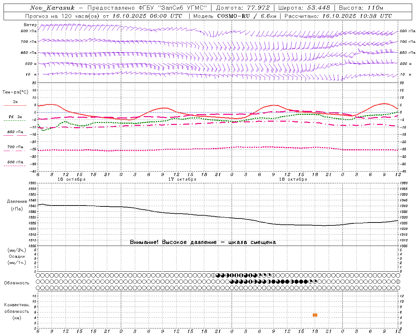Screen dimensions: 417x334
Task: Click 'Предоставлено ФГБУ "ЗапСиб УГМС"' provider text
Action: point(147,8)
